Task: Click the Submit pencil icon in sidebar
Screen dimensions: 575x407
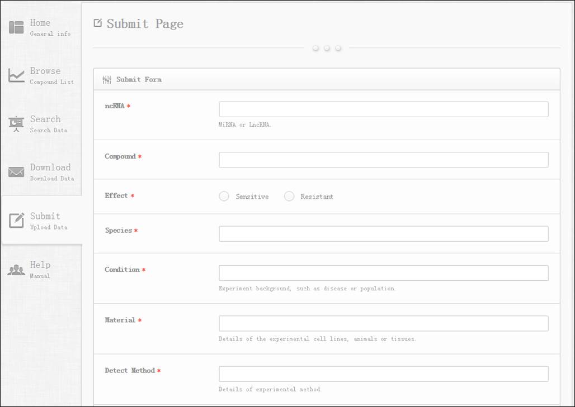Action: point(17,221)
